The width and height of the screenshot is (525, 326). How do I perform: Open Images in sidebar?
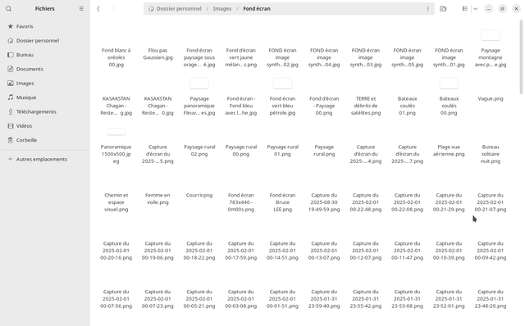45,84
